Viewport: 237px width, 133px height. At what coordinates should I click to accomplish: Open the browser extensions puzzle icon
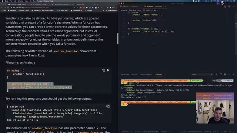coord(110,7)
